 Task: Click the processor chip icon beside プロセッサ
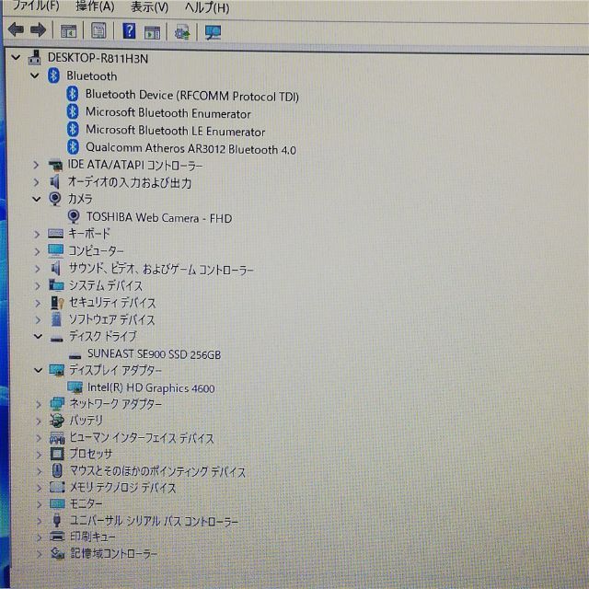click(x=57, y=454)
